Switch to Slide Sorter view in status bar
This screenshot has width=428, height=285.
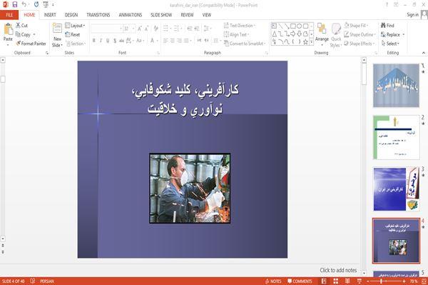click(x=336, y=281)
